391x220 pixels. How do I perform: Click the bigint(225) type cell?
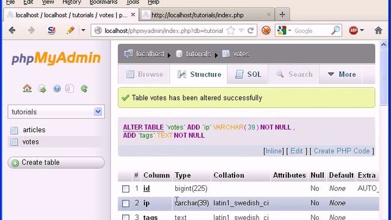[x=191, y=188]
